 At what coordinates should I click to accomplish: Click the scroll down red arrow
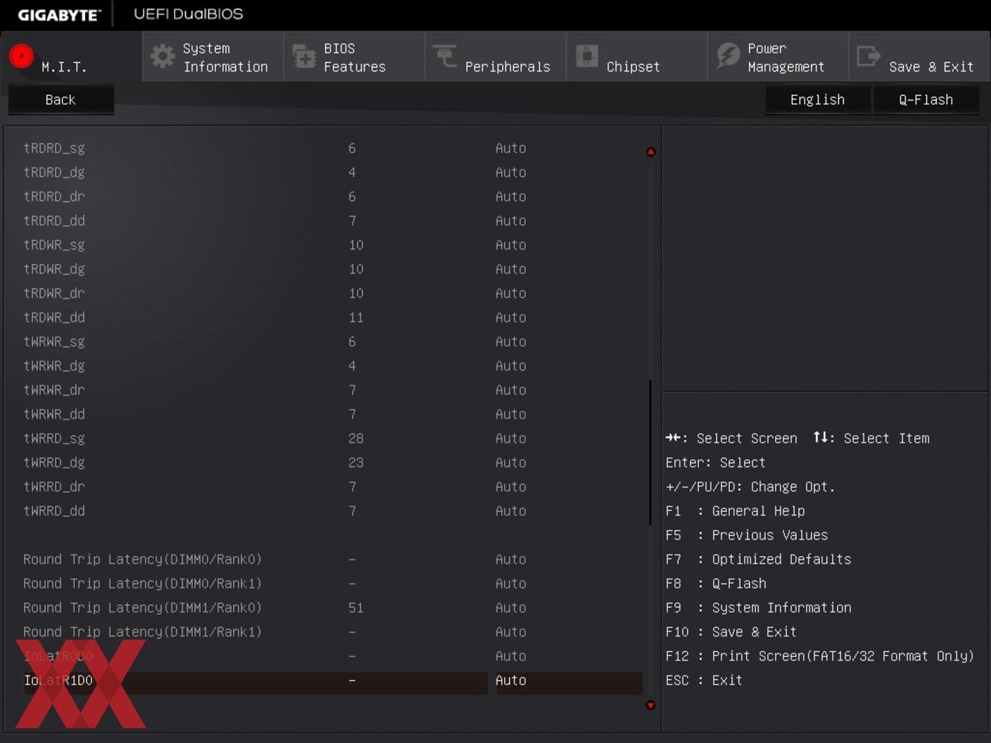651,705
